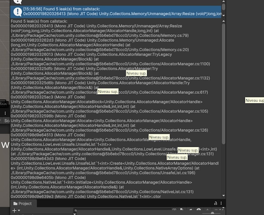This screenshot has width=264, height=215.
Task: Open the vertical three-dot menu in the left panel
Action: [5, 114]
